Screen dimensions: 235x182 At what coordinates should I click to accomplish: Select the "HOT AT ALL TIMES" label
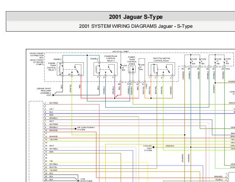[121, 52]
